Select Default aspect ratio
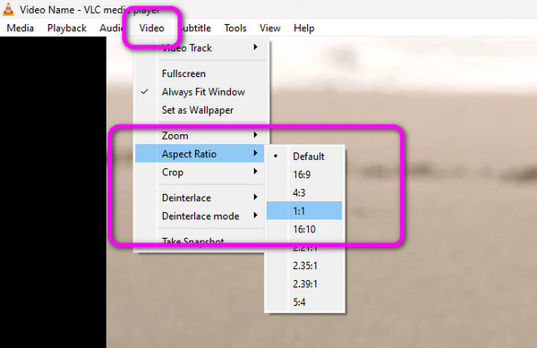 [x=304, y=157]
